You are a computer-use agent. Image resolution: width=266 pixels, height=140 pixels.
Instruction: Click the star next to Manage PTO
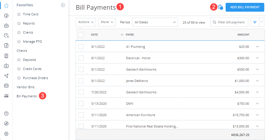19,42
